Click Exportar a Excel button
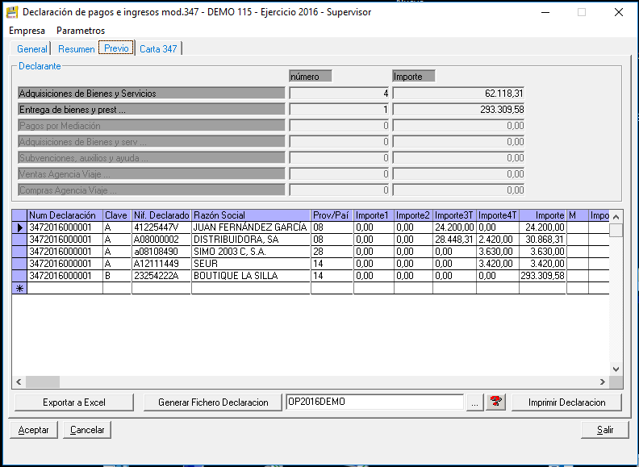This screenshot has width=639, height=467. [74, 402]
